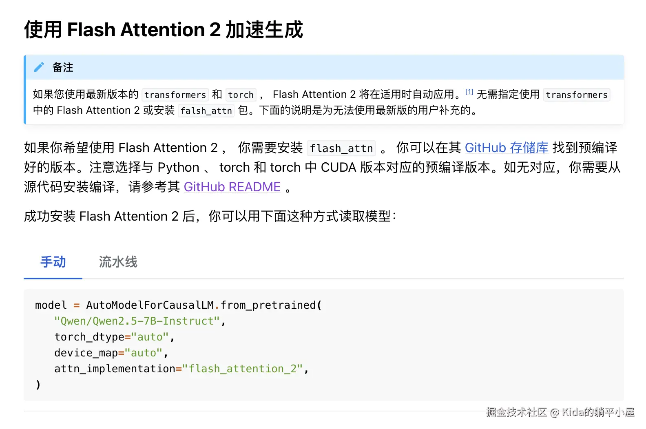Open the GitHub README link

tap(232, 187)
